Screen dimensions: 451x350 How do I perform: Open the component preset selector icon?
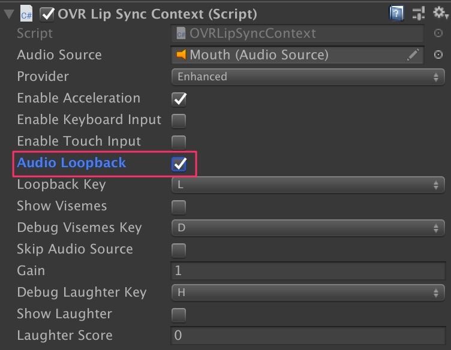418,13
